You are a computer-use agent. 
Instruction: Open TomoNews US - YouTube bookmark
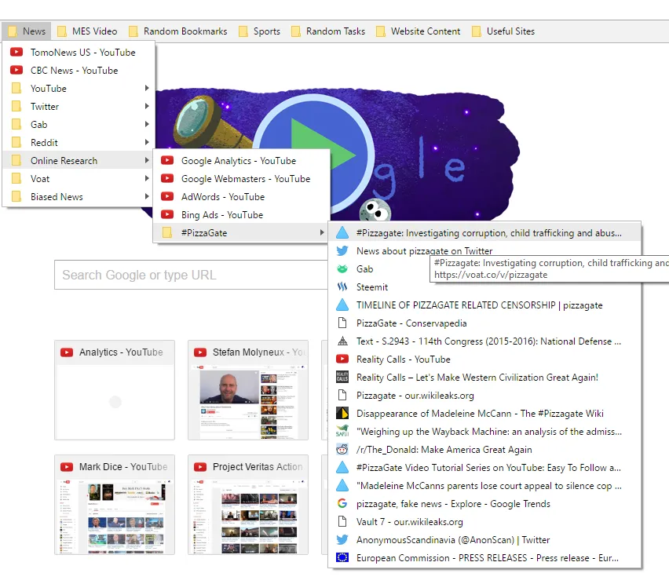pos(79,52)
